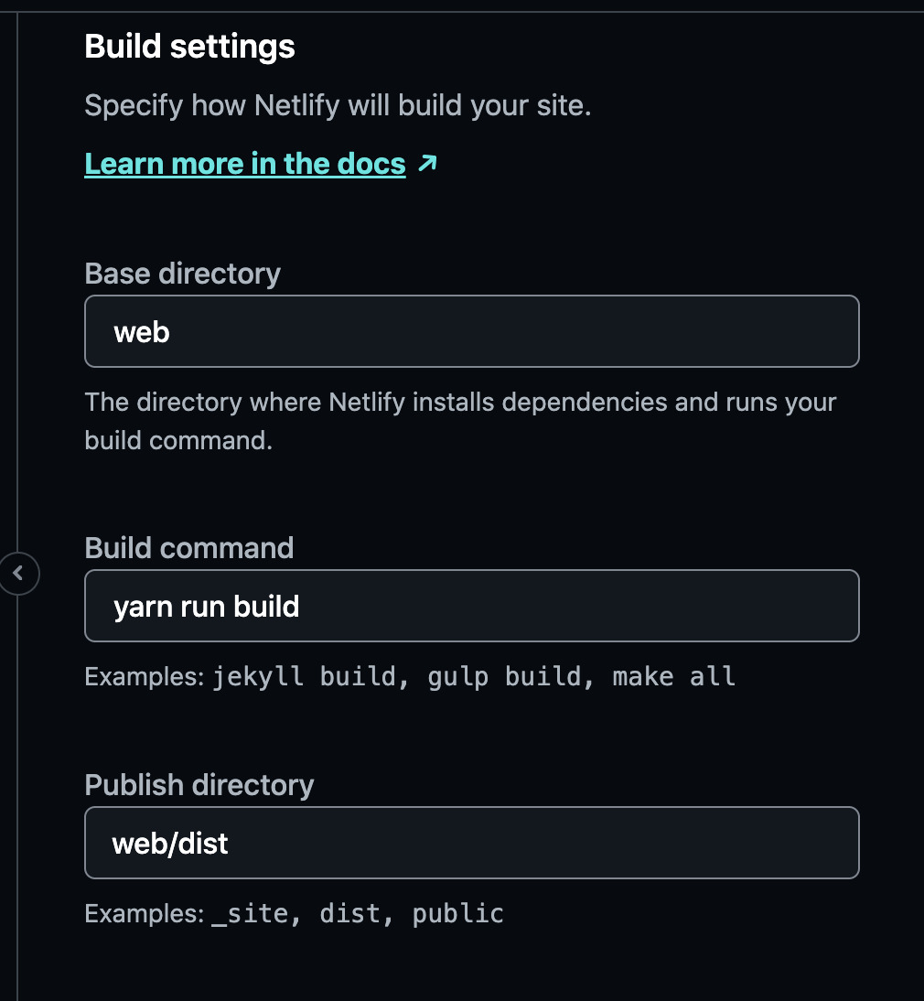This screenshot has width=924, height=1001.
Task: Click the 'Publish directory' field label
Action: click(199, 785)
